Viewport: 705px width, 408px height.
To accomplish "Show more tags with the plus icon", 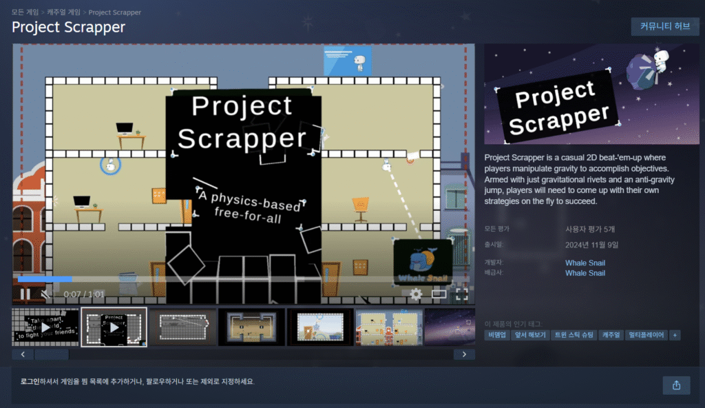I will pos(675,334).
